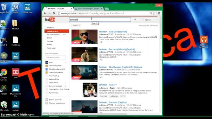The image size is (212, 119).
Task: Open 'Eminem - The Monster (Explicit) ft. Rihanna'
Action: (120, 67)
